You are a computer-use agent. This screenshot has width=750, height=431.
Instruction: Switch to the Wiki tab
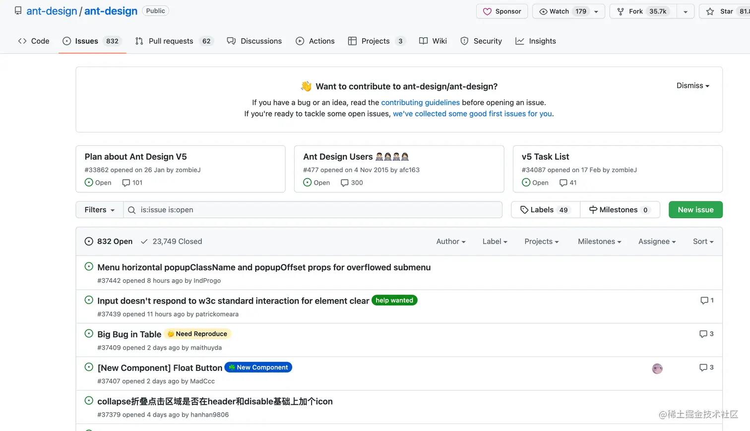tap(433, 41)
